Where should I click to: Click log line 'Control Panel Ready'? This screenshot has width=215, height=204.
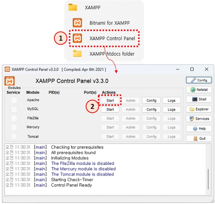72,185
